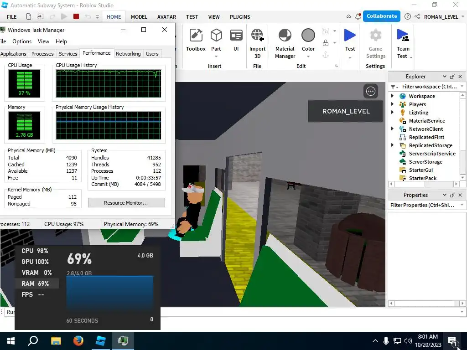The height and width of the screenshot is (350, 467).
Task: Click the Filter workspace input field
Action: point(429,87)
